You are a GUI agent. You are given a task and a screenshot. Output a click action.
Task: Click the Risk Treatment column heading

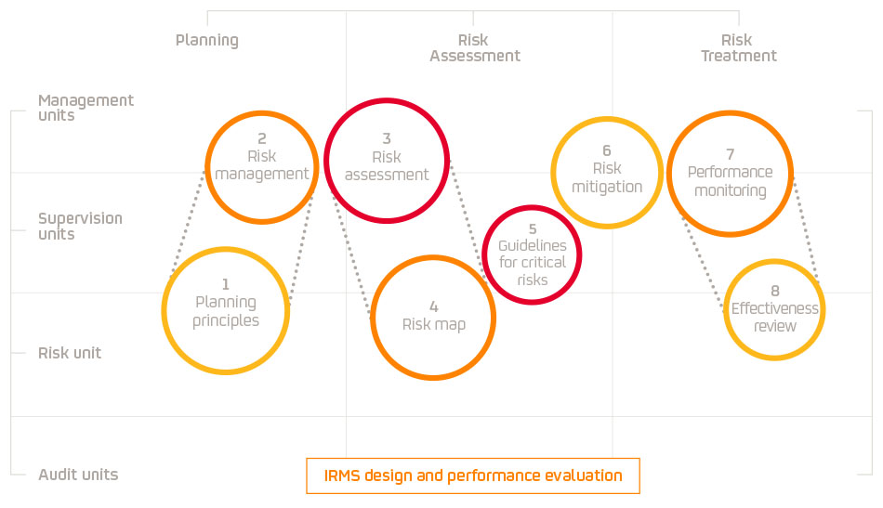click(x=738, y=48)
